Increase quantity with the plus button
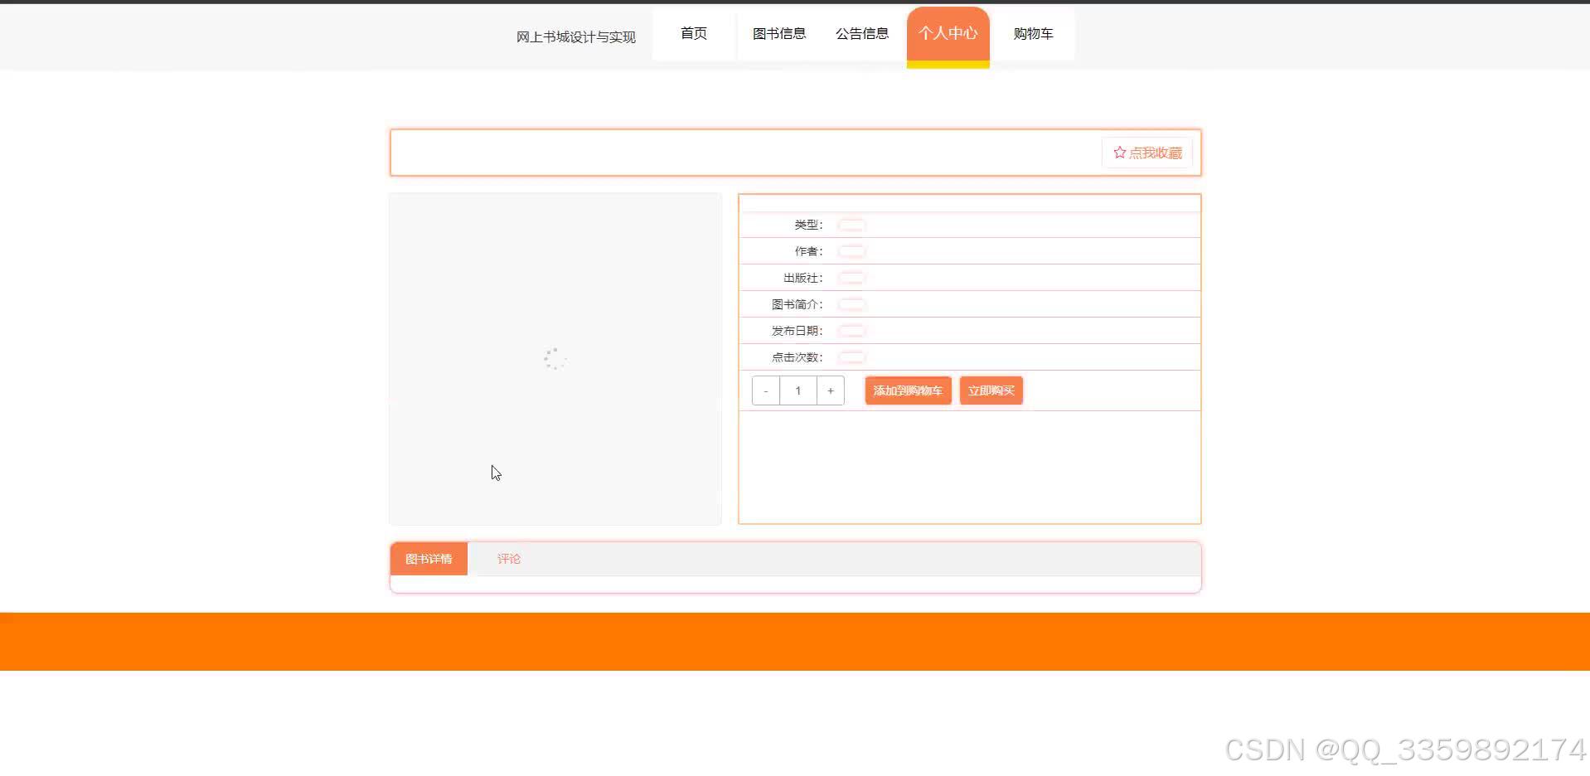Screen dimensions: 1590x776 pyautogui.click(x=831, y=390)
